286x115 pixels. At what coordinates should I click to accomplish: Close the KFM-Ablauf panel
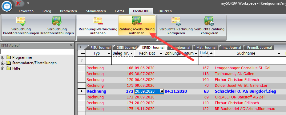click(71, 45)
